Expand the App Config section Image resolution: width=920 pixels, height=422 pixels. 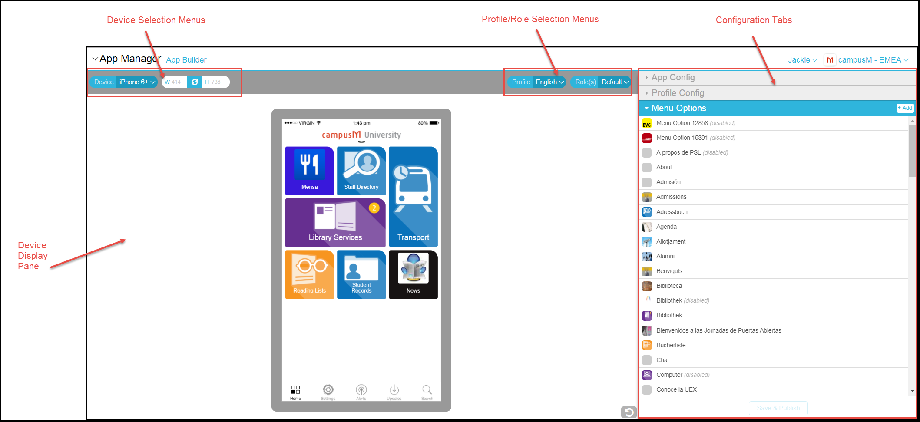tap(777, 77)
